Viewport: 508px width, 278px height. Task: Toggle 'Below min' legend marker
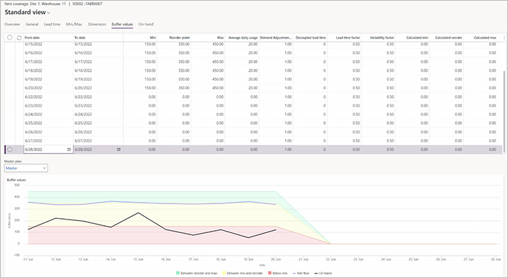pos(270,273)
